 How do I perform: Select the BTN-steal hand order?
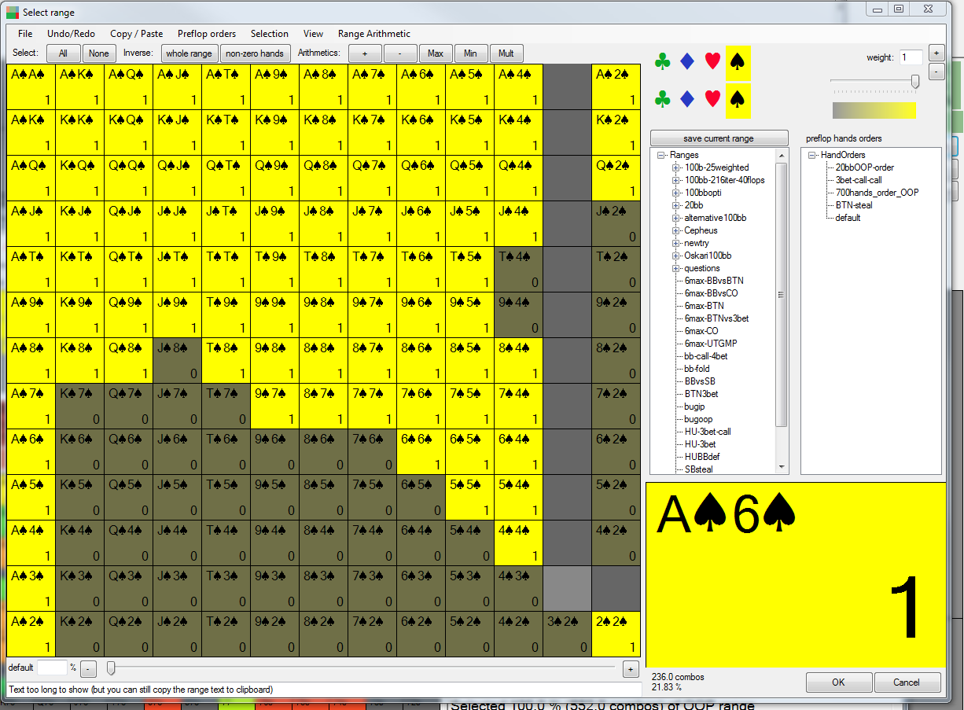point(854,205)
